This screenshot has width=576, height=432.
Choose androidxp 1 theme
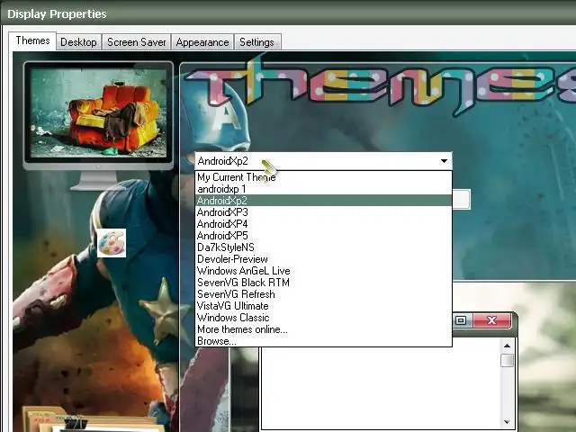tap(323, 189)
